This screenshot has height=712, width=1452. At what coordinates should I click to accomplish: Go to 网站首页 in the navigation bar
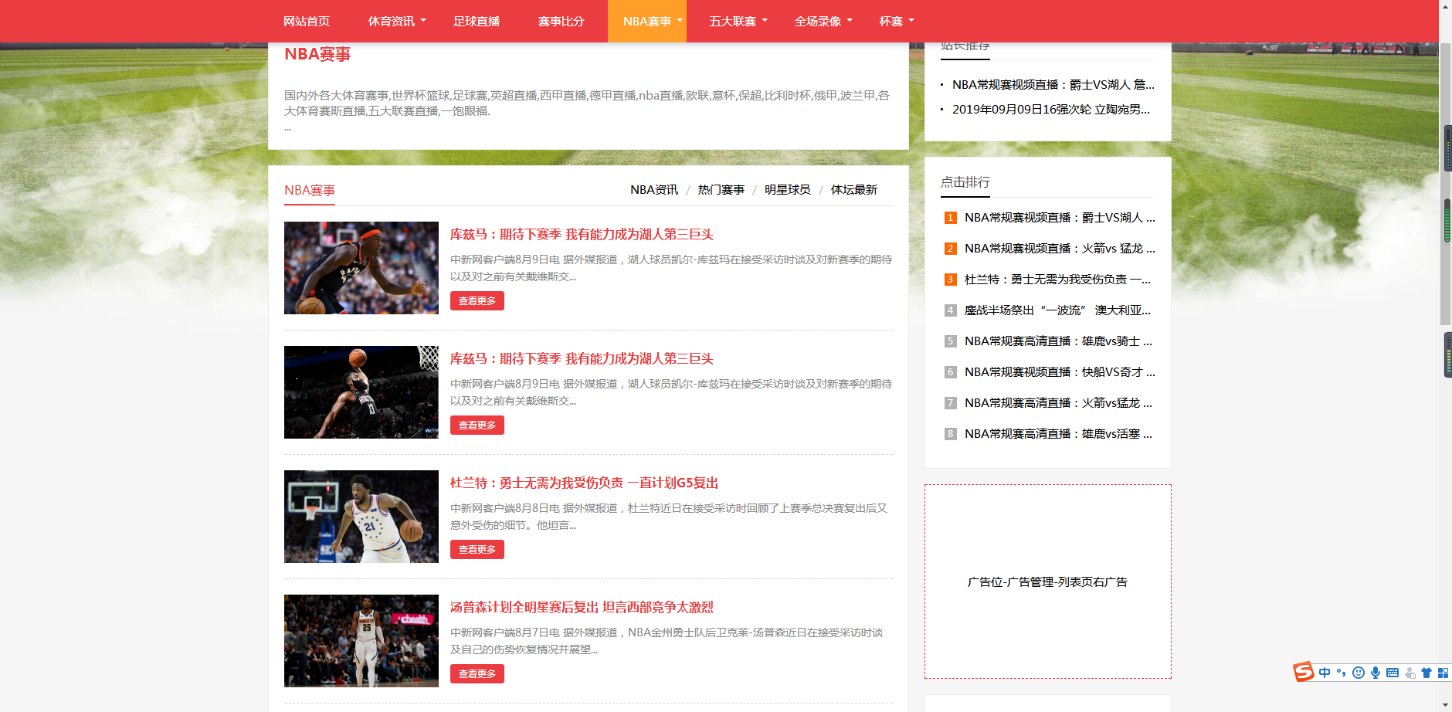coord(307,21)
